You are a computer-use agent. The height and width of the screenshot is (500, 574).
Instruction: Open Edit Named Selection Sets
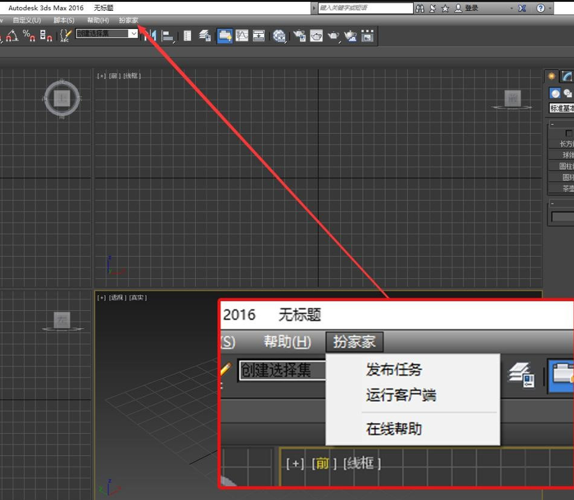coord(65,36)
